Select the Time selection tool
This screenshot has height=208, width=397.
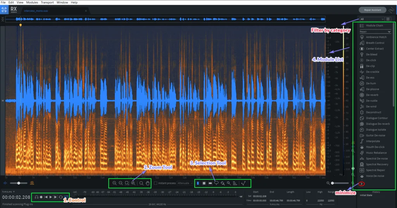coord(198,183)
